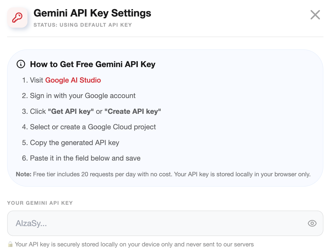Screen dimensions: 329x252
Task: Click the 'Note:' free tier text
Action: 163,174
